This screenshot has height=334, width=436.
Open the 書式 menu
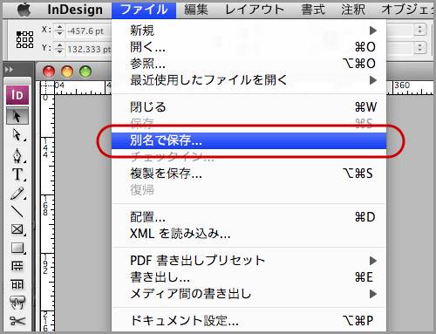click(313, 10)
